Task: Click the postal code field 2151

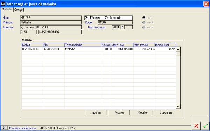Action: coord(28,32)
